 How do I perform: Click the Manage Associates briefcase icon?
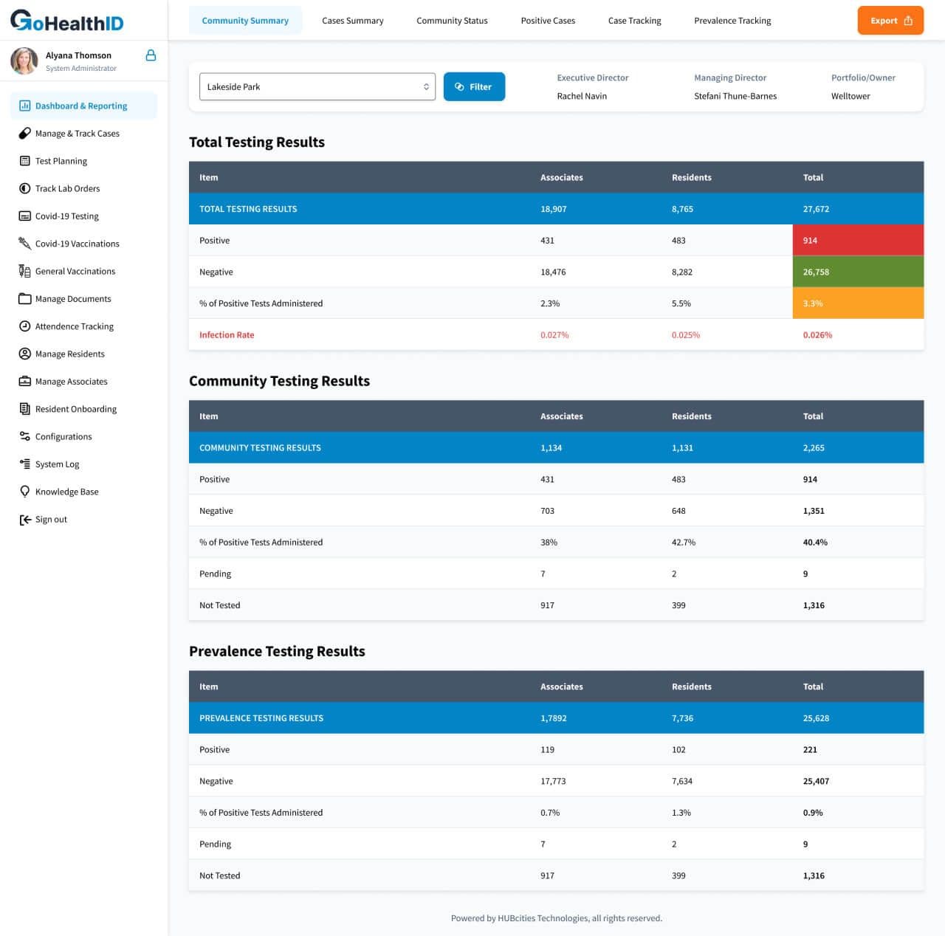24,382
